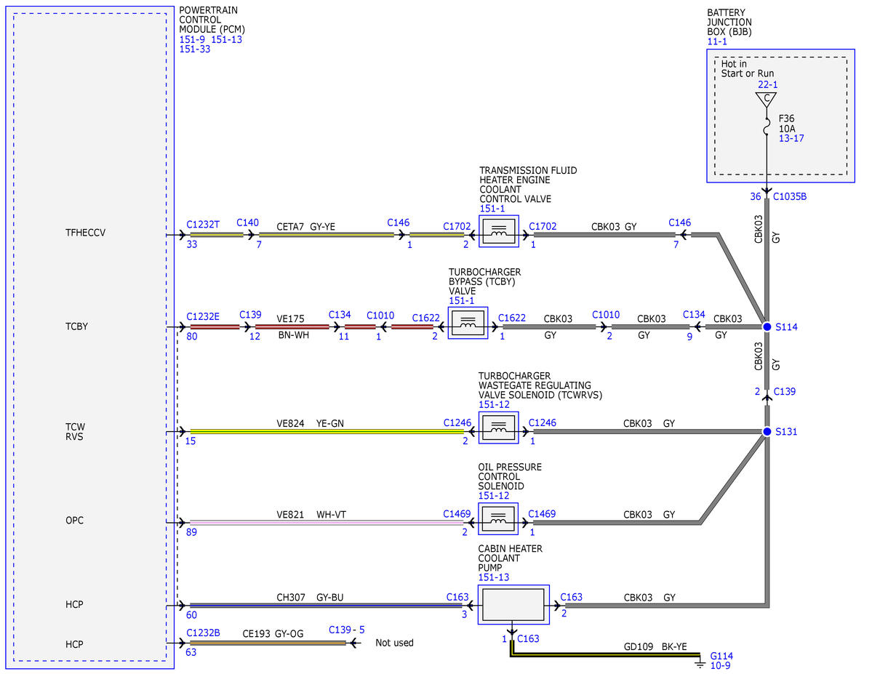Open Battery Junction Box link 11-1
This screenshot has height=674, width=872.
coord(717,41)
